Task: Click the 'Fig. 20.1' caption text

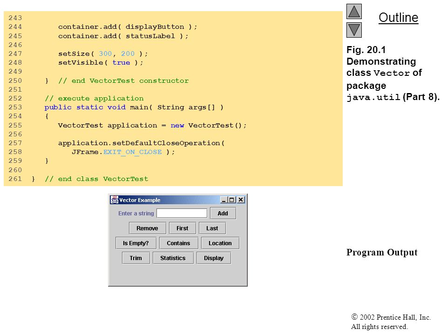Action: coord(366,50)
